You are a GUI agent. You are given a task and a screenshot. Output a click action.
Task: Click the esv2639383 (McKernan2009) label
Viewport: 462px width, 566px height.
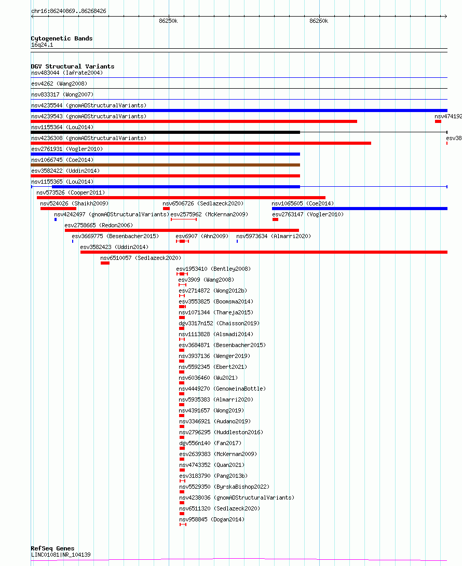(x=218, y=454)
